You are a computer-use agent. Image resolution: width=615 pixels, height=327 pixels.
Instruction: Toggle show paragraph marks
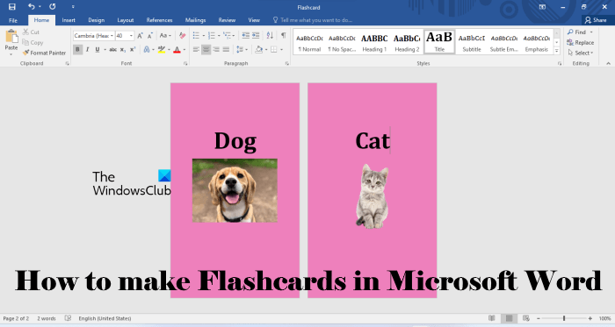283,36
